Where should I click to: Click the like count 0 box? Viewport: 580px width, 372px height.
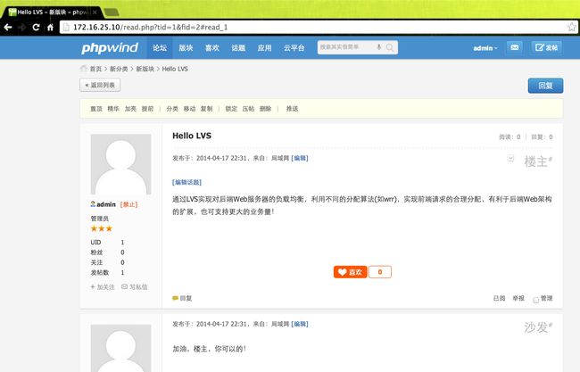tap(380, 272)
